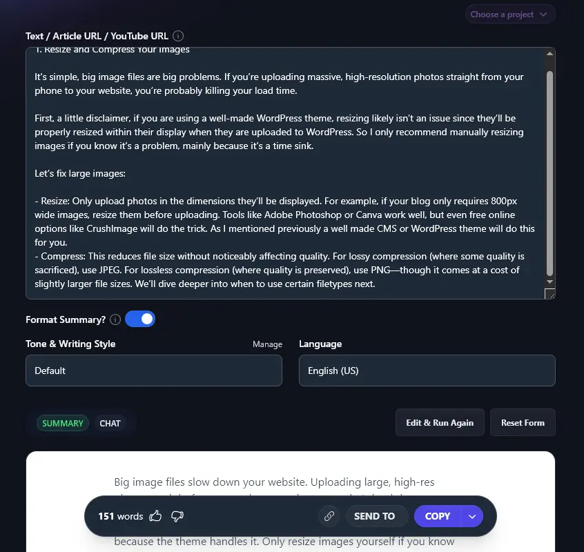
Task: Click the info icon next to Text / Article URL
Action: (x=179, y=36)
